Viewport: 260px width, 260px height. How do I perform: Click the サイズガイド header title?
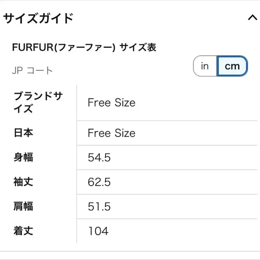[x=38, y=19]
